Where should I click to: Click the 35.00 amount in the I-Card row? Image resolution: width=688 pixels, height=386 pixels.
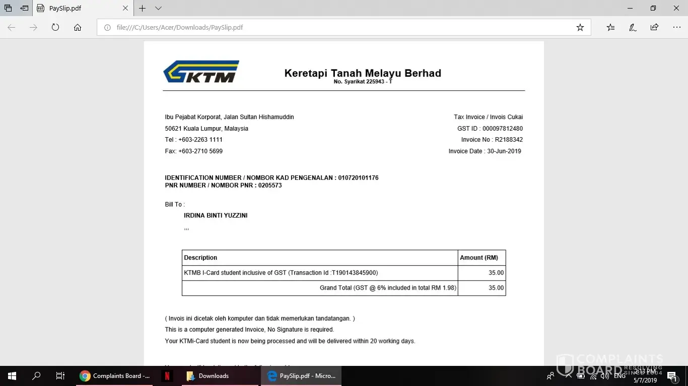(x=496, y=273)
